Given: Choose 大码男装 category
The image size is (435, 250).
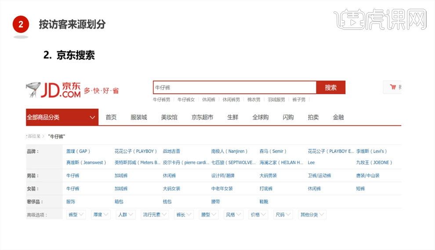Looking at the screenshot, I should (x=268, y=175).
